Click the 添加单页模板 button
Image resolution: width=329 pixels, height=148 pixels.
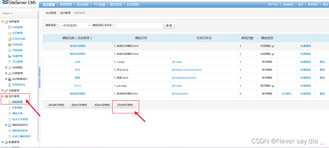tap(125, 105)
